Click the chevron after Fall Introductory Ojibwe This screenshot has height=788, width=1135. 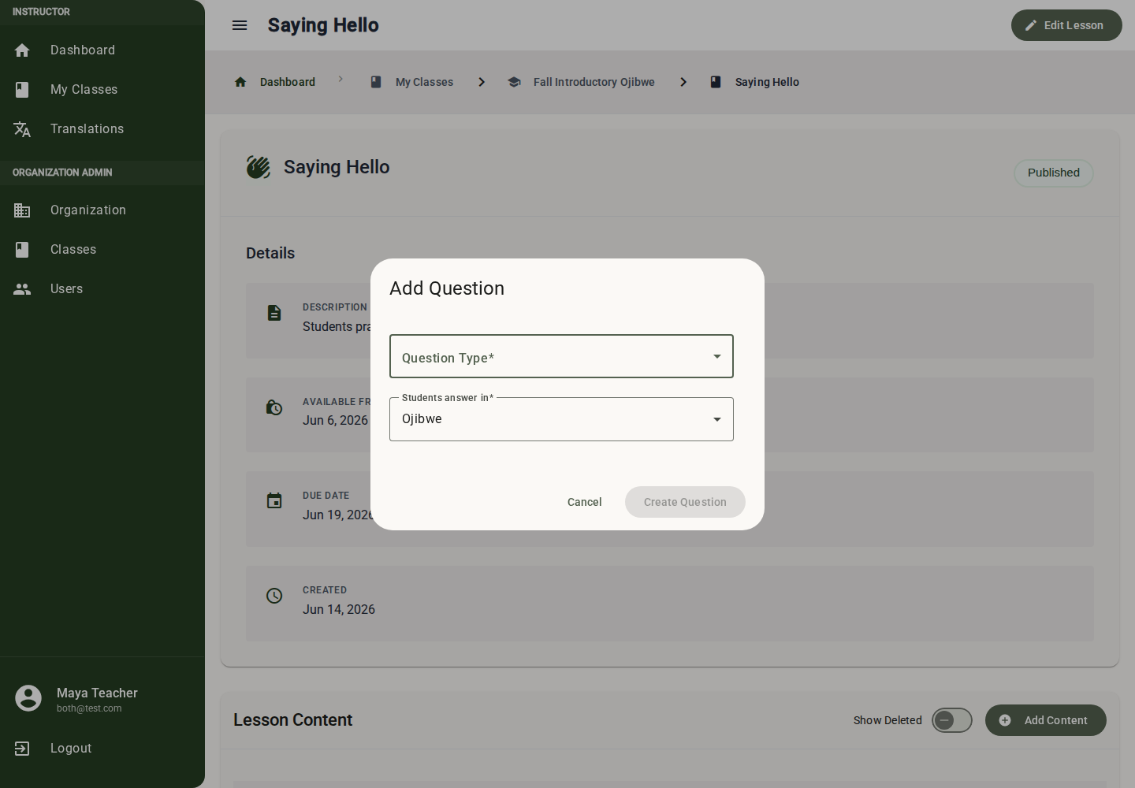(x=683, y=82)
